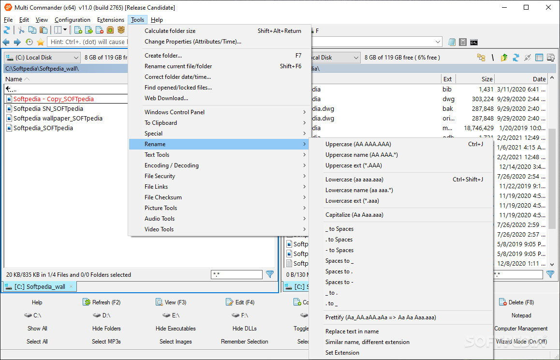
Task: Go to root with backslash icon
Action: [492, 58]
